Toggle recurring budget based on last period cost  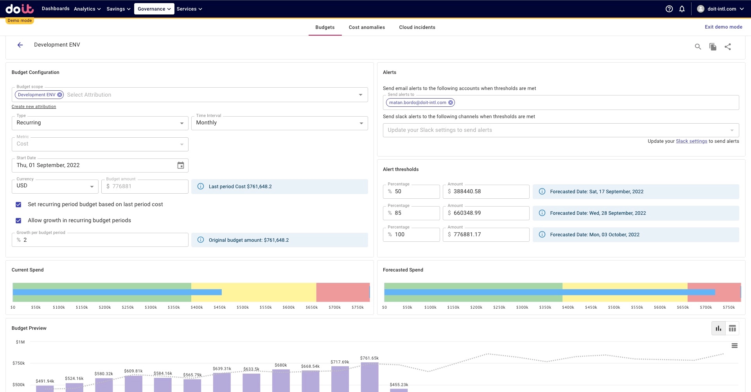pos(18,205)
